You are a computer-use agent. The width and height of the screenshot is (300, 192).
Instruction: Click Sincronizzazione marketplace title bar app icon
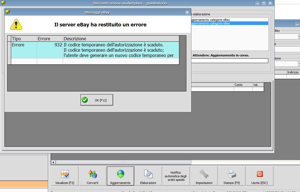(x=3, y=3)
